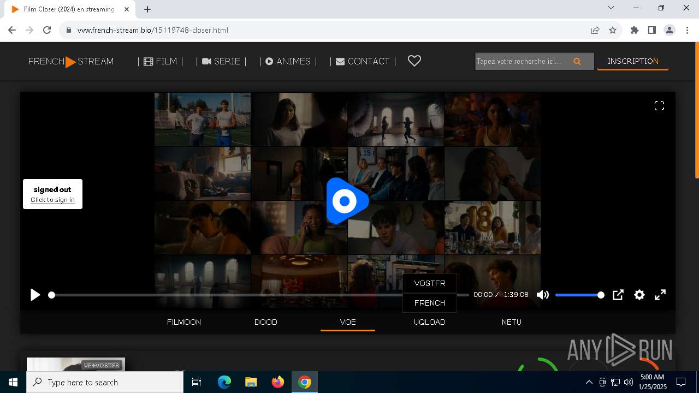This screenshot has width=699, height=393.
Task: Open the taskbar clock showing 5:00 AM
Action: click(x=653, y=382)
